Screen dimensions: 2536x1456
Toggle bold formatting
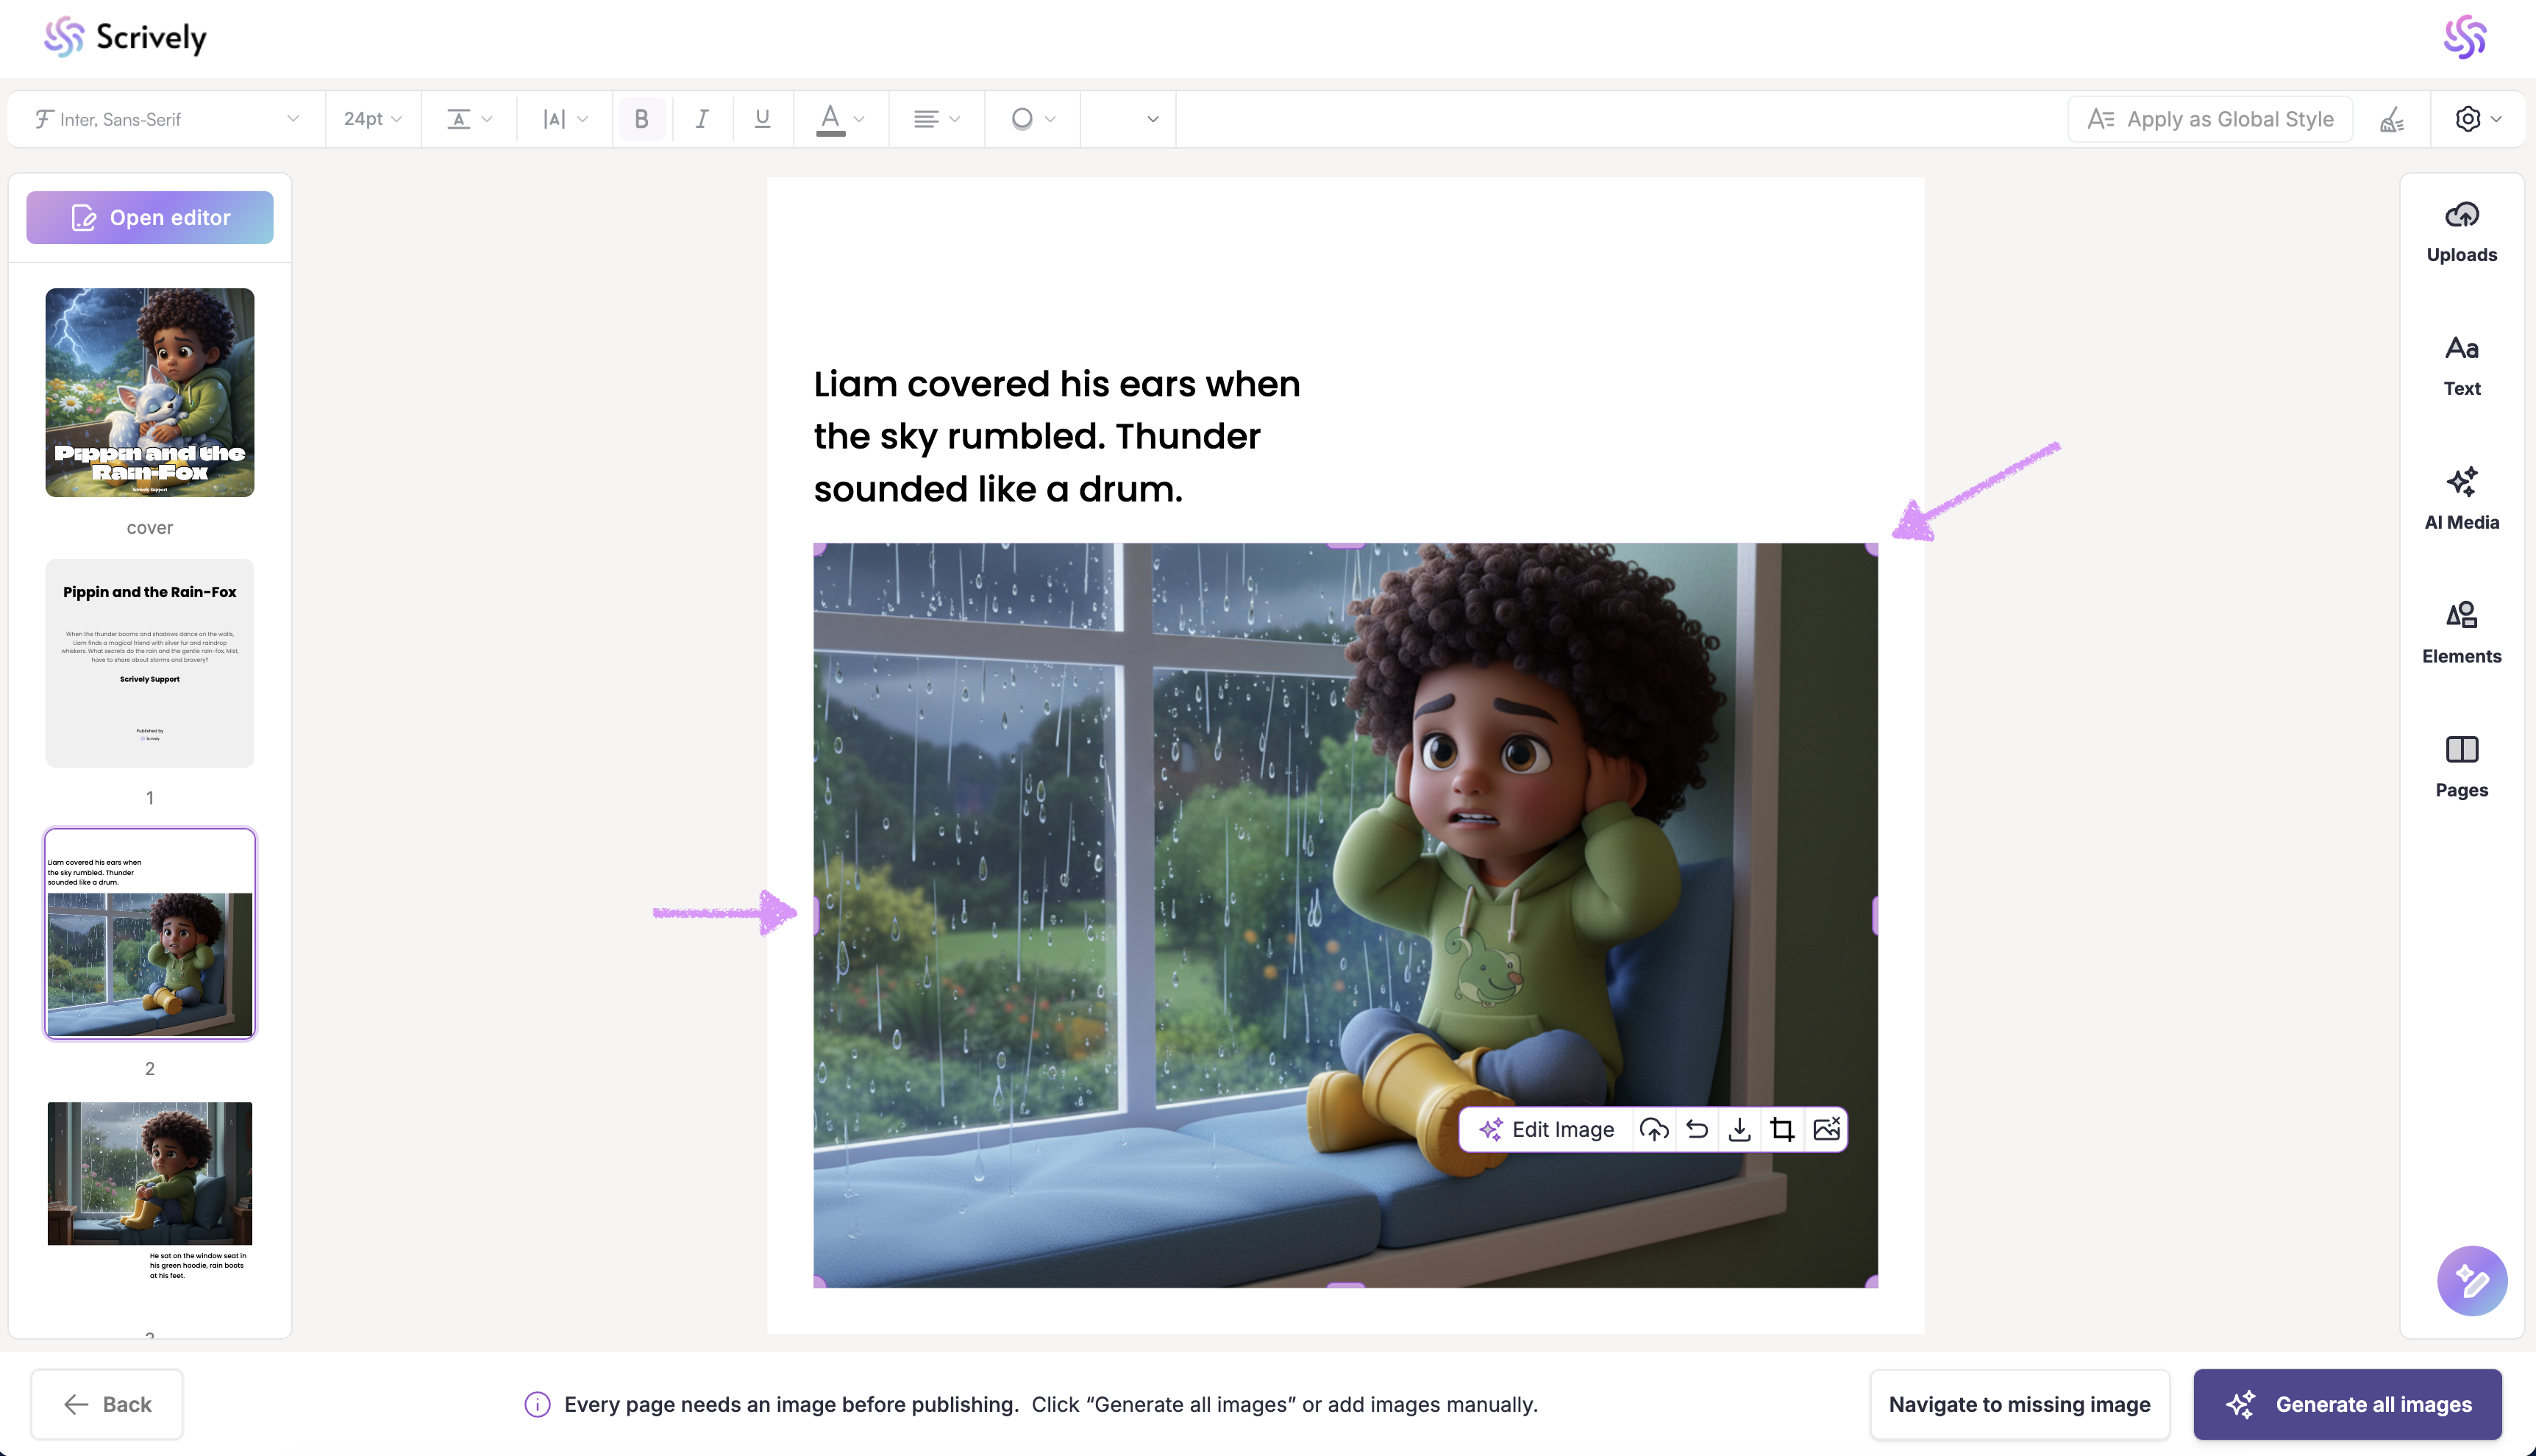(x=642, y=119)
